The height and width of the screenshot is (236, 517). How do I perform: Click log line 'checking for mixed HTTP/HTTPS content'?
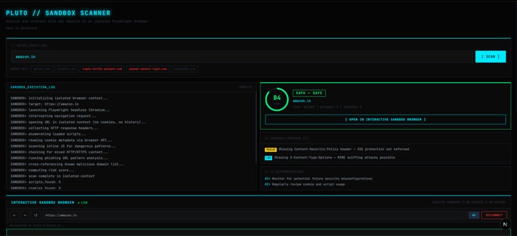click(59, 152)
